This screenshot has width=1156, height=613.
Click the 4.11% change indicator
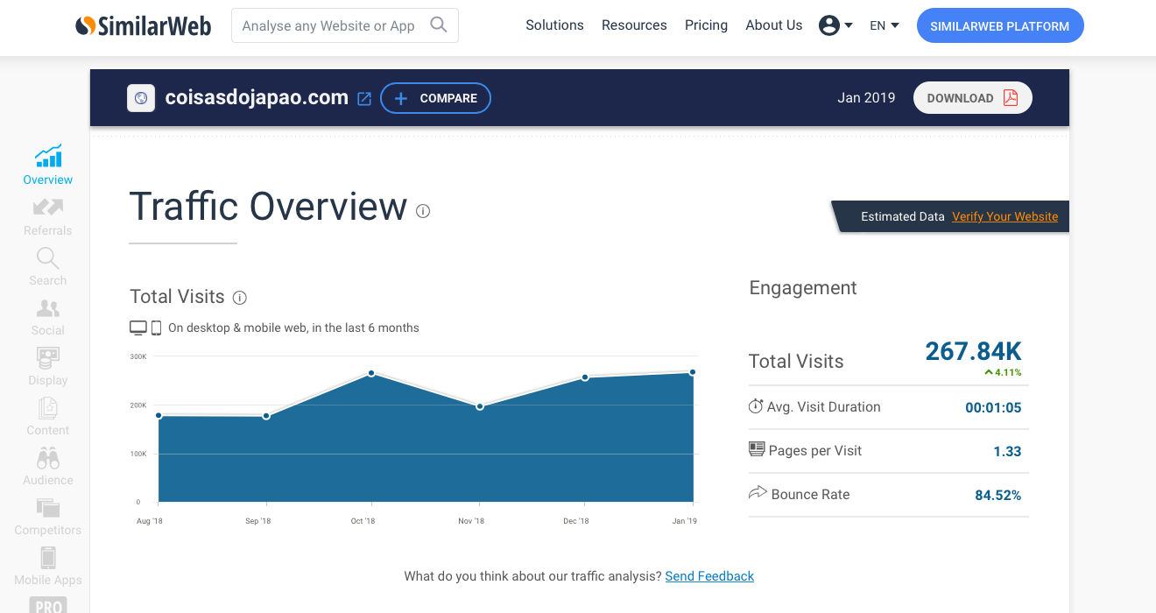pyautogui.click(x=1003, y=372)
